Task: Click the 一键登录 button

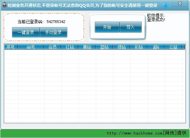Action: [26, 32]
